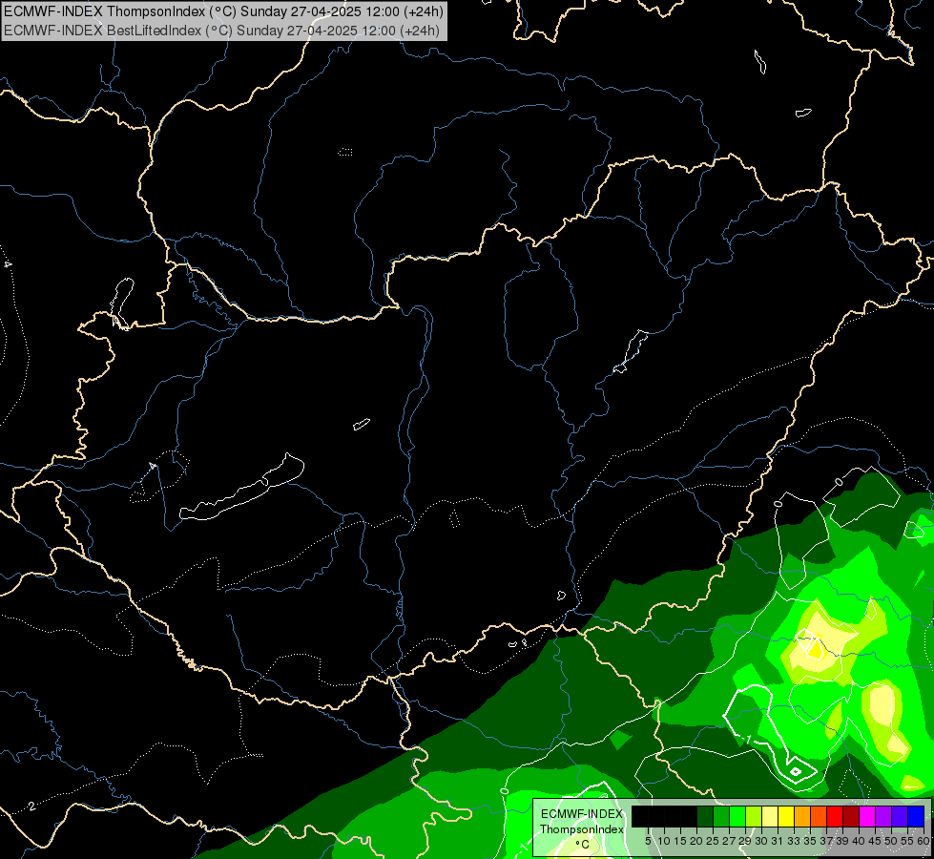
Task: Click the legend tick value 35
Action: 810,841
